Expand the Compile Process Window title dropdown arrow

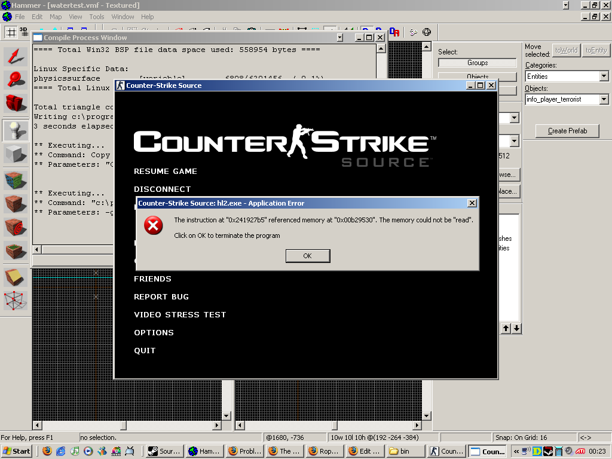coord(340,38)
